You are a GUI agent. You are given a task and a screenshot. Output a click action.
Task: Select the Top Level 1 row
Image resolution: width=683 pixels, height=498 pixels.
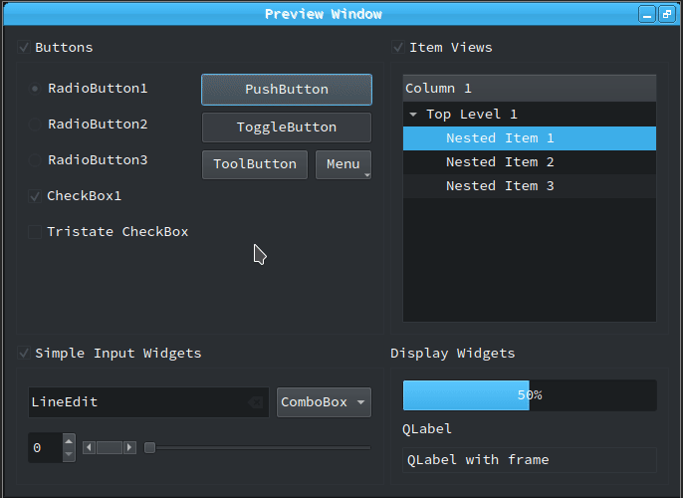coord(530,115)
